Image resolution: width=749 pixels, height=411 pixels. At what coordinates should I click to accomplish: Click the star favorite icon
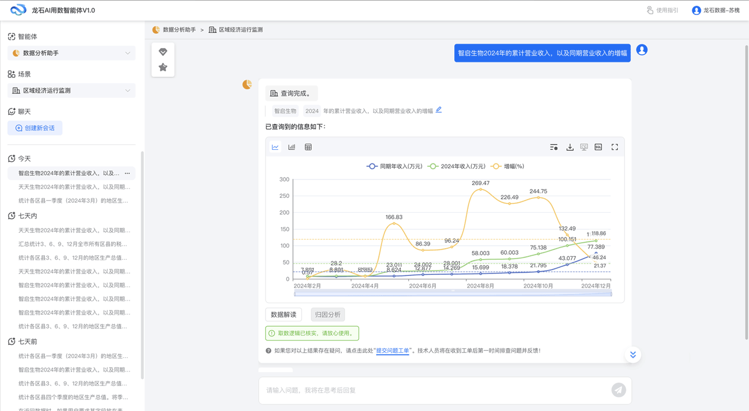pyautogui.click(x=163, y=67)
